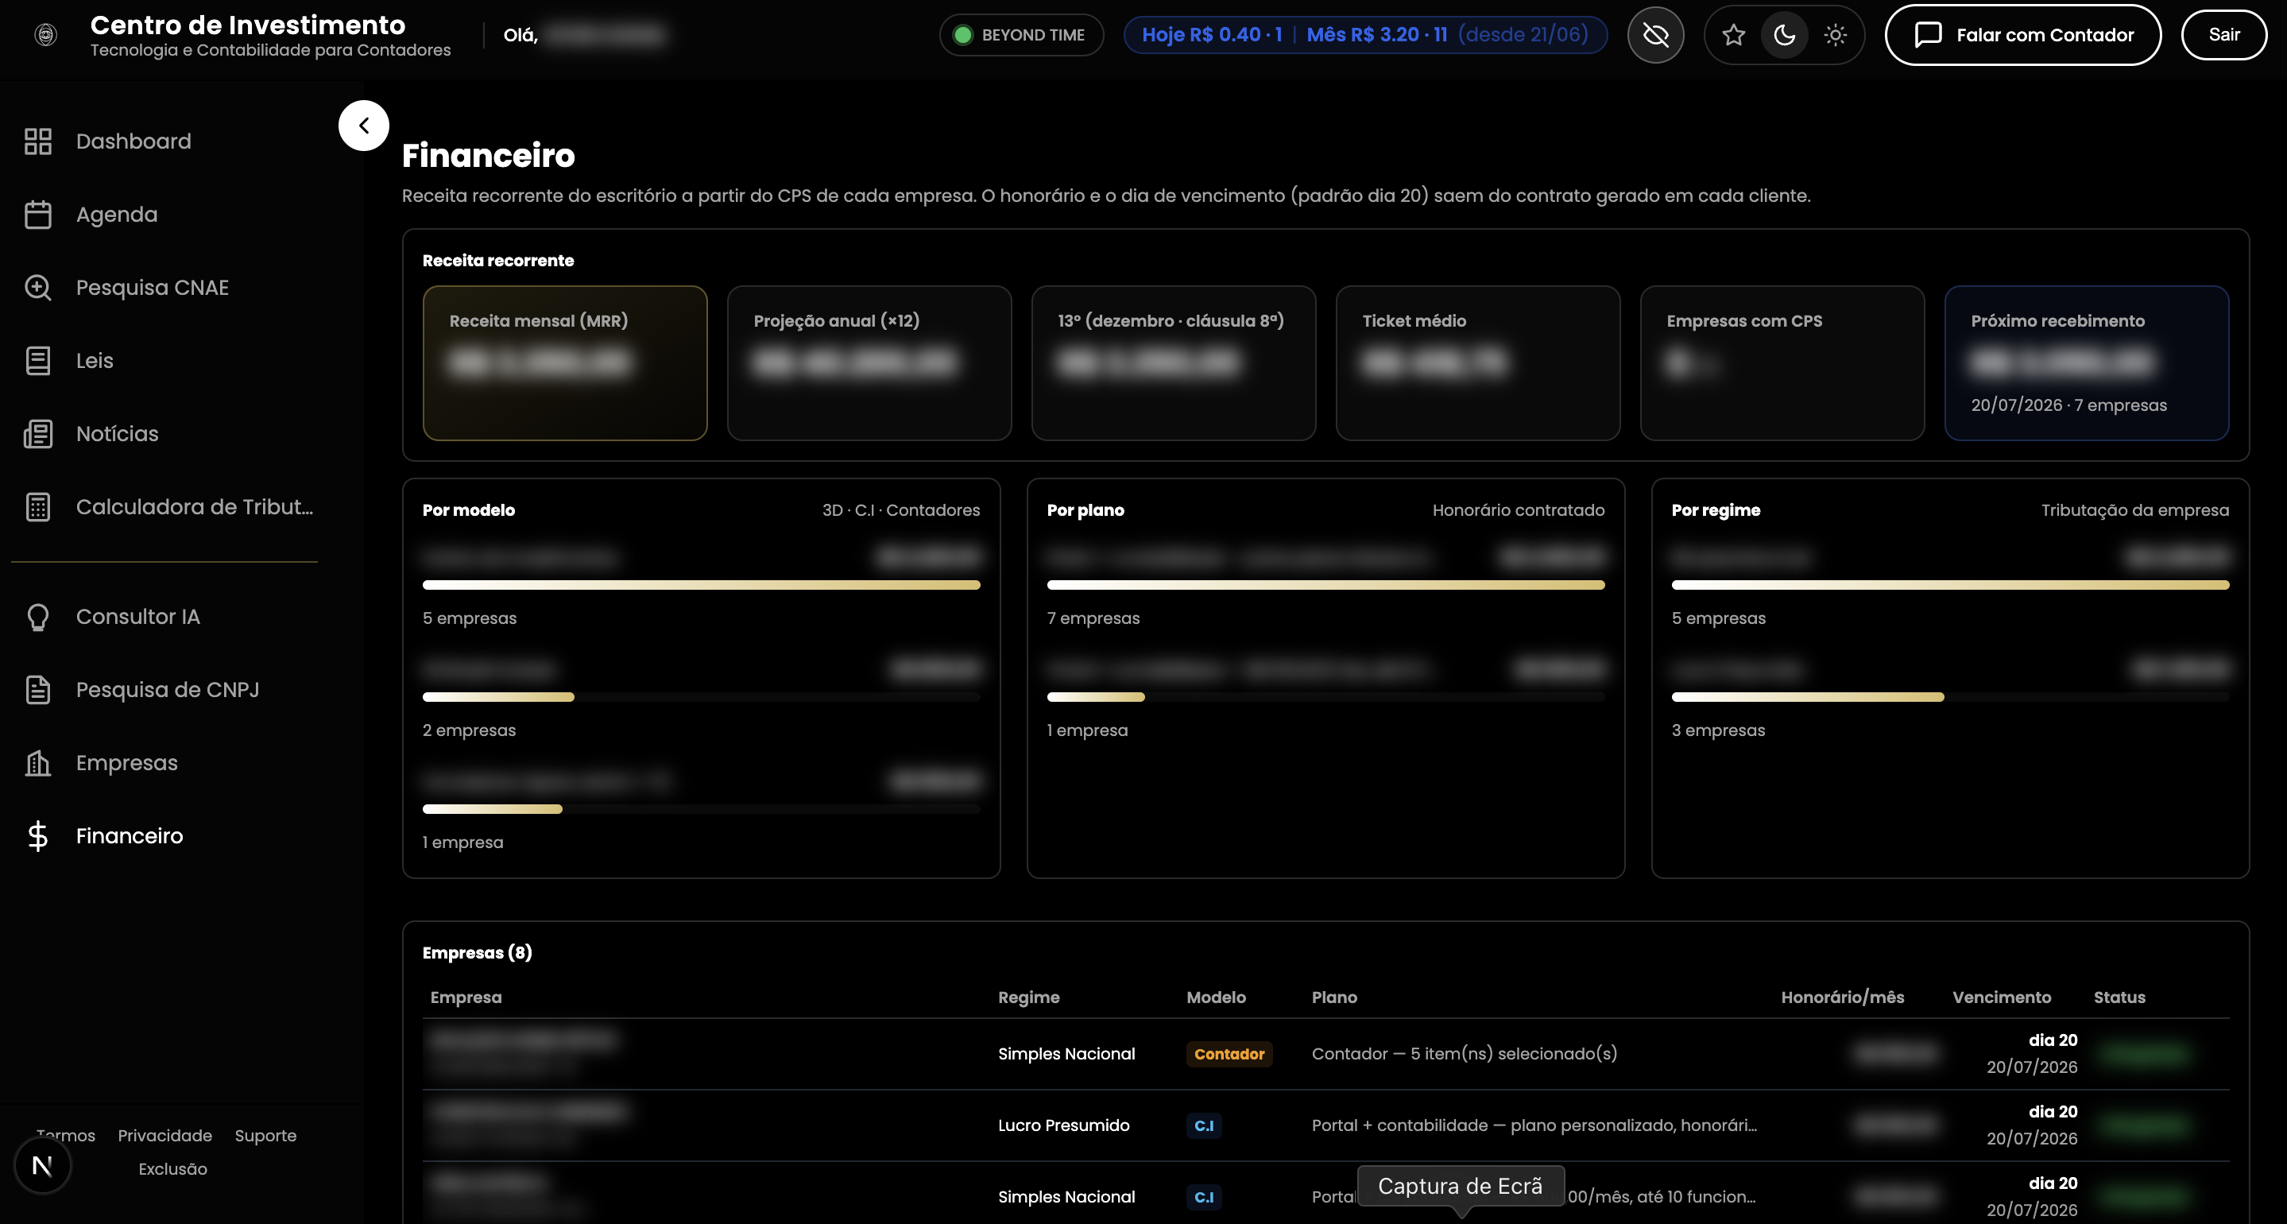
Task: Switch to light mode sun toggle
Action: 1835,35
